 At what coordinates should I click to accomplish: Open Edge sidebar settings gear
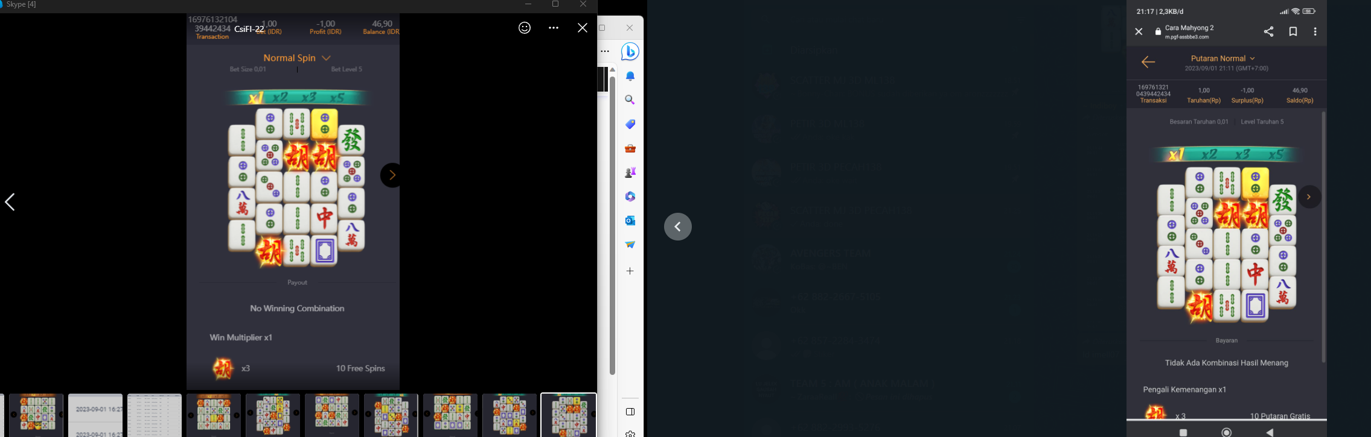coord(630,433)
